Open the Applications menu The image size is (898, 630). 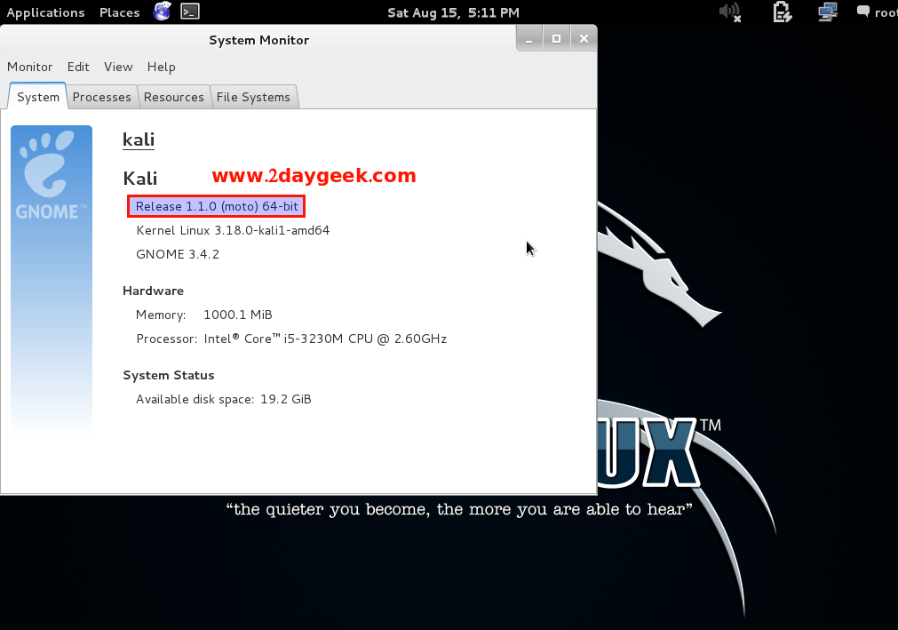point(45,12)
